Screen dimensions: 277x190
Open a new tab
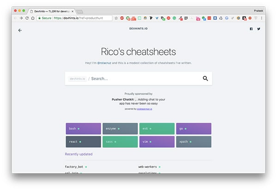(80, 12)
